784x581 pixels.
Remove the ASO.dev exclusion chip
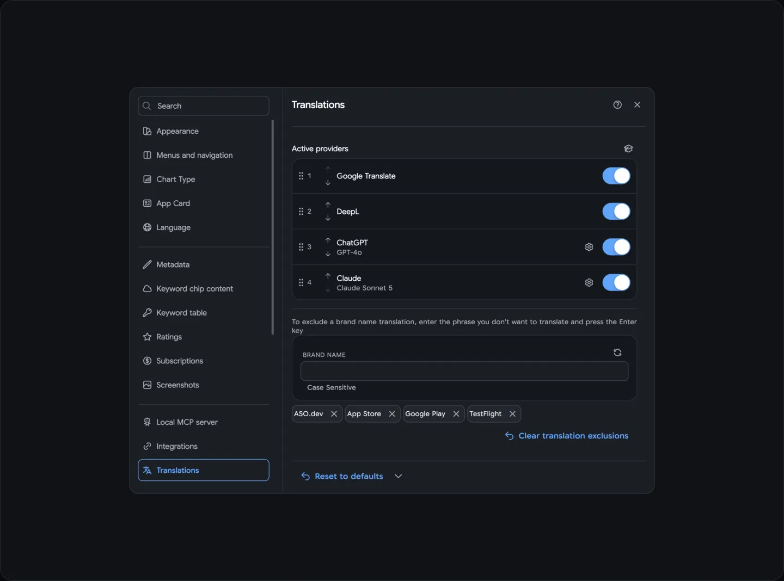click(334, 414)
